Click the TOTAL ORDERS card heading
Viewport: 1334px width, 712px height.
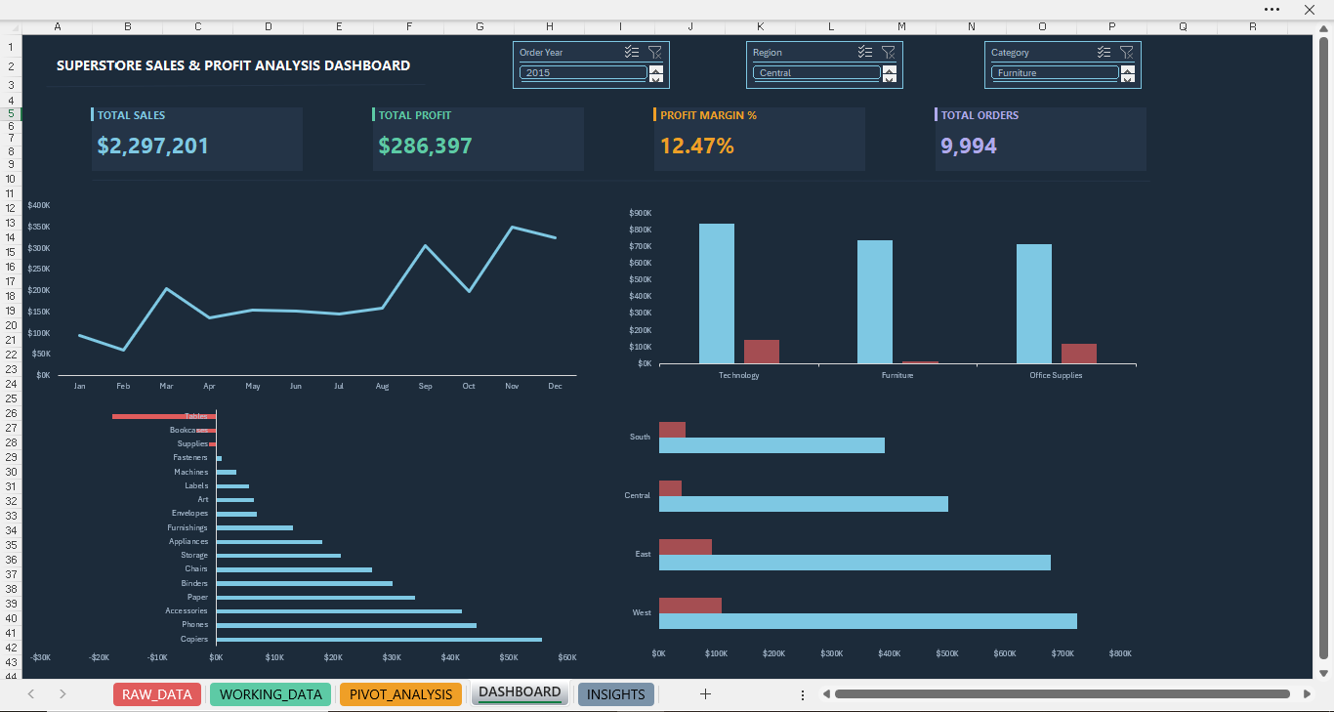point(980,115)
